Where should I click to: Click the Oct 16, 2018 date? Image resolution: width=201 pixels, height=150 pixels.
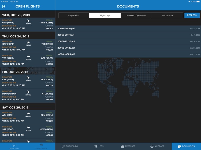(195, 41)
